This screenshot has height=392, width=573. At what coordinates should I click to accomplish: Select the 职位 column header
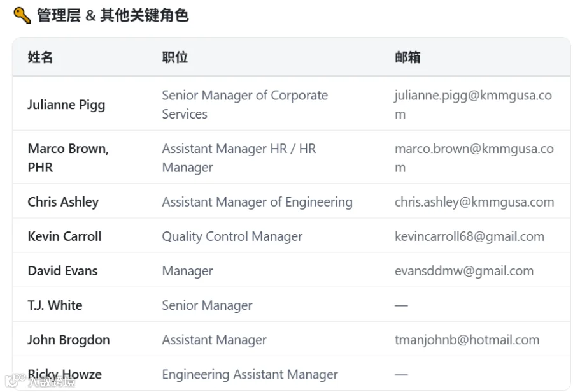pos(174,57)
